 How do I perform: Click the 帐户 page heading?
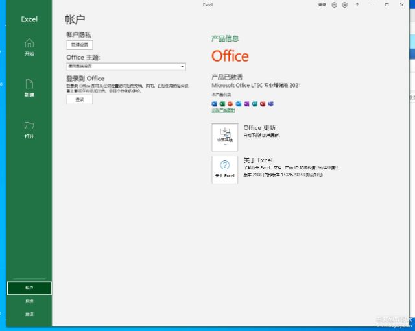(x=75, y=19)
